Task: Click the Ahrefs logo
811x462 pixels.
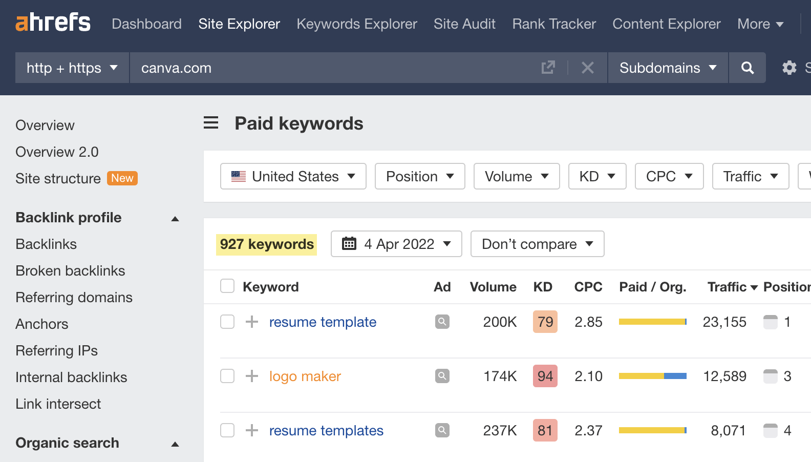Action: [x=53, y=23]
